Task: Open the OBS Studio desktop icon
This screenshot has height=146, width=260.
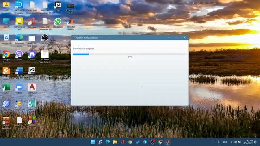Action: click(x=45, y=39)
